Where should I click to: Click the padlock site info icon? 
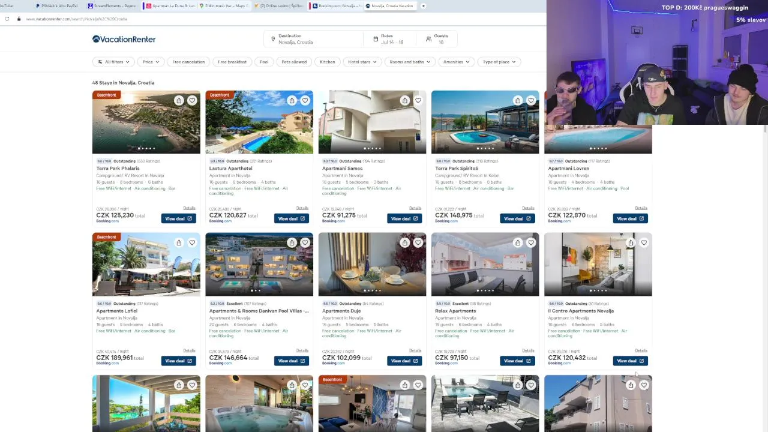click(x=19, y=19)
